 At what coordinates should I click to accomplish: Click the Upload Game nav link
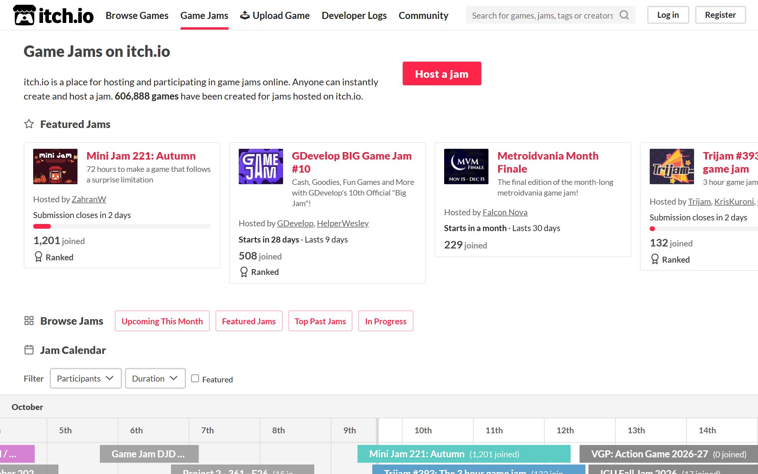pyautogui.click(x=275, y=15)
